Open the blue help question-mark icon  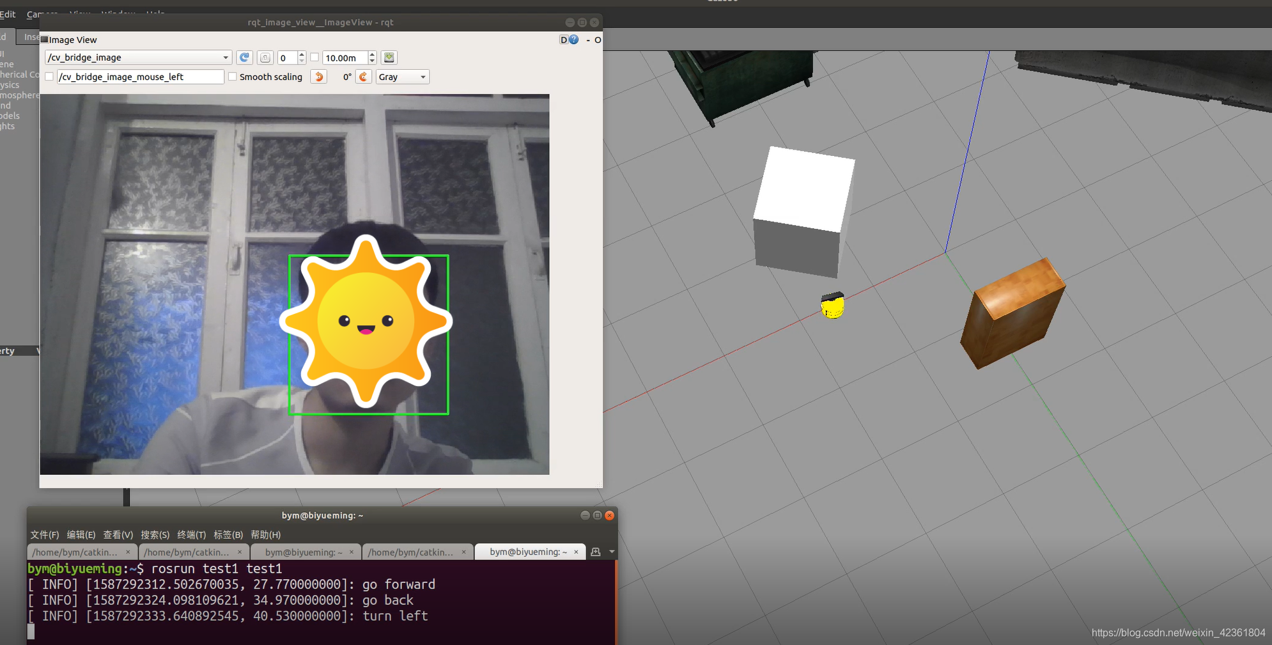tap(574, 40)
